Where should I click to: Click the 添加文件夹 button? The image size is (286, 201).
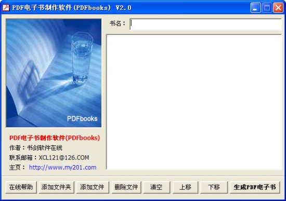56,187
